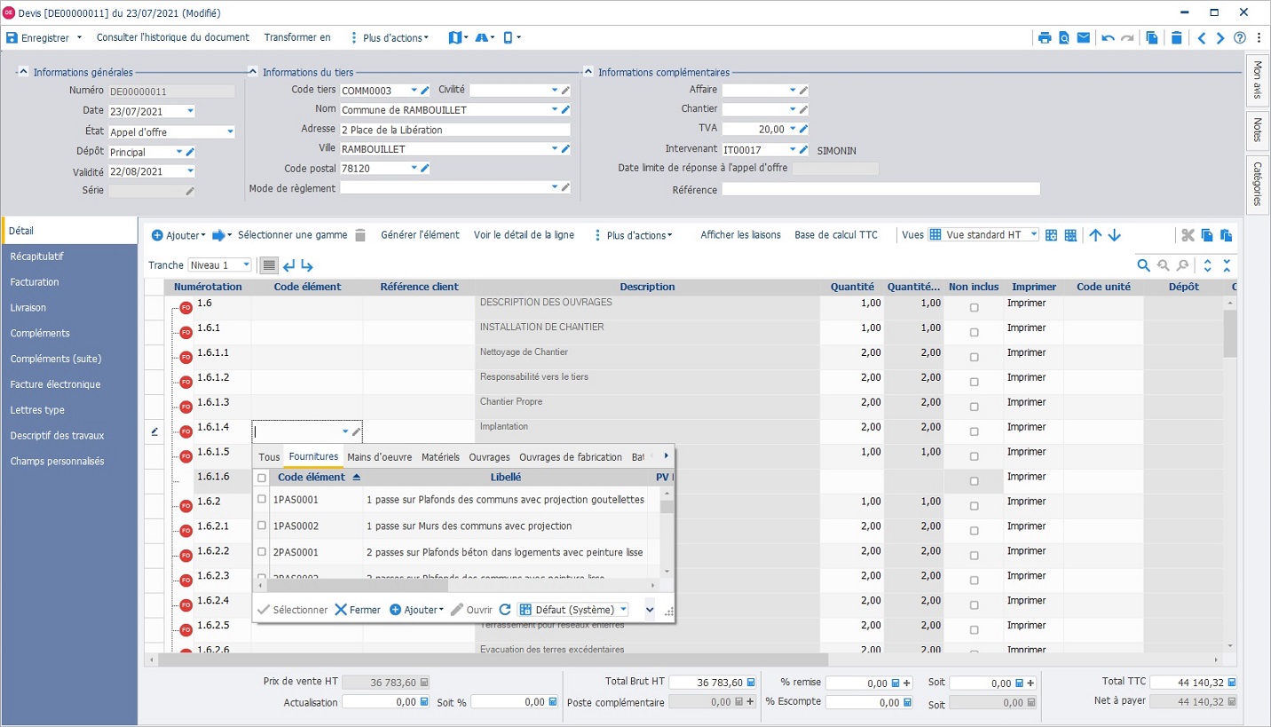Click the Adresse field 2 Place de la Libération
This screenshot has width=1271, height=727.
coord(454,130)
